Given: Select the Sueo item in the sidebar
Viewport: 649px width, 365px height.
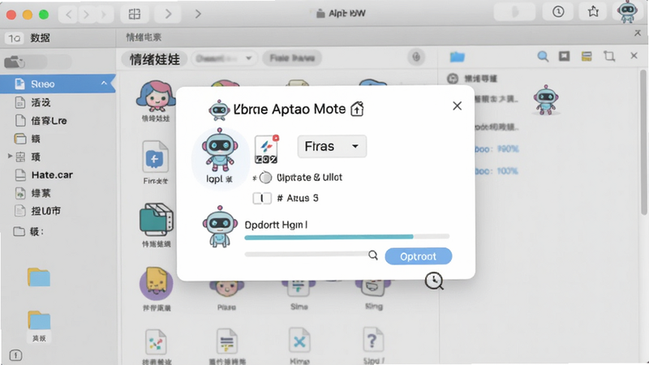Looking at the screenshot, I should 58,84.
